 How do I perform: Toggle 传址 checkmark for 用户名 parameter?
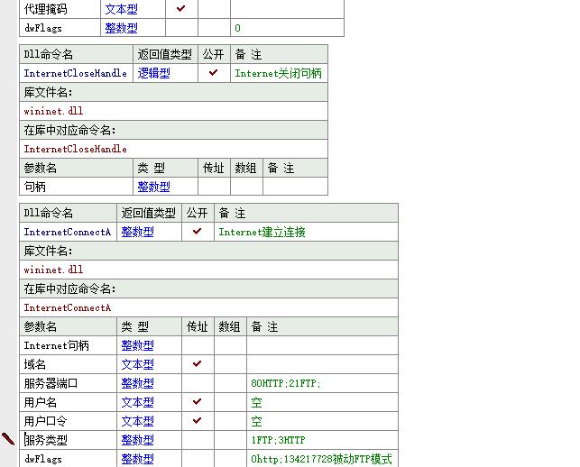point(197,402)
